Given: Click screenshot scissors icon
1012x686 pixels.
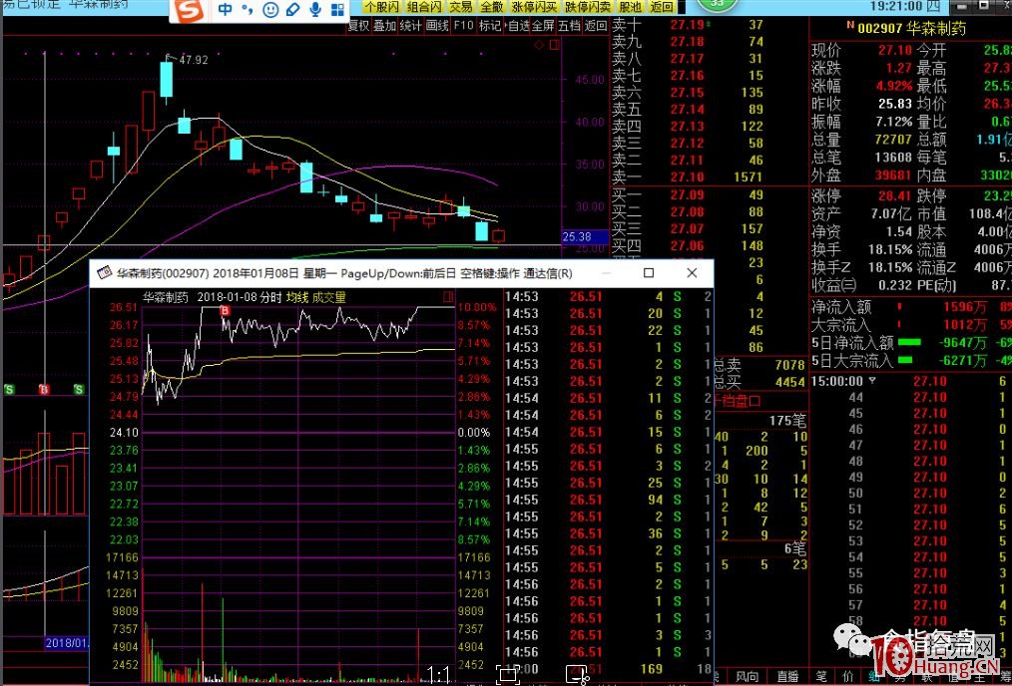Looking at the screenshot, I should (x=577, y=675).
